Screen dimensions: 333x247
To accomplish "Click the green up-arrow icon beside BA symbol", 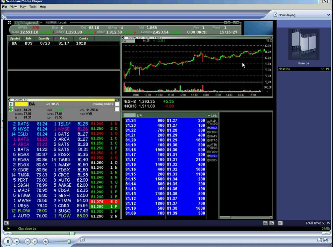I will [x=11, y=104].
